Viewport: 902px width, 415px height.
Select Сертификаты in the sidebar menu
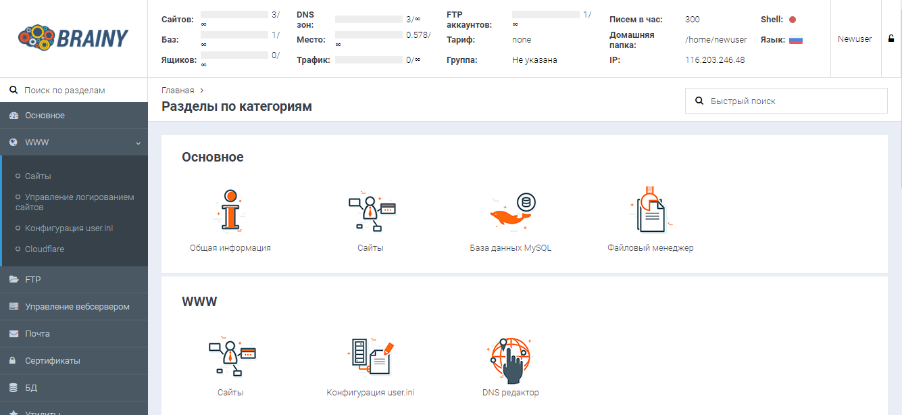52,360
